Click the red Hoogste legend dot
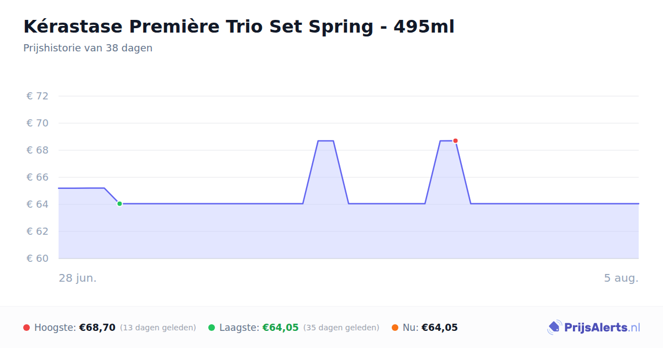This screenshot has height=348, width=663. tap(27, 328)
